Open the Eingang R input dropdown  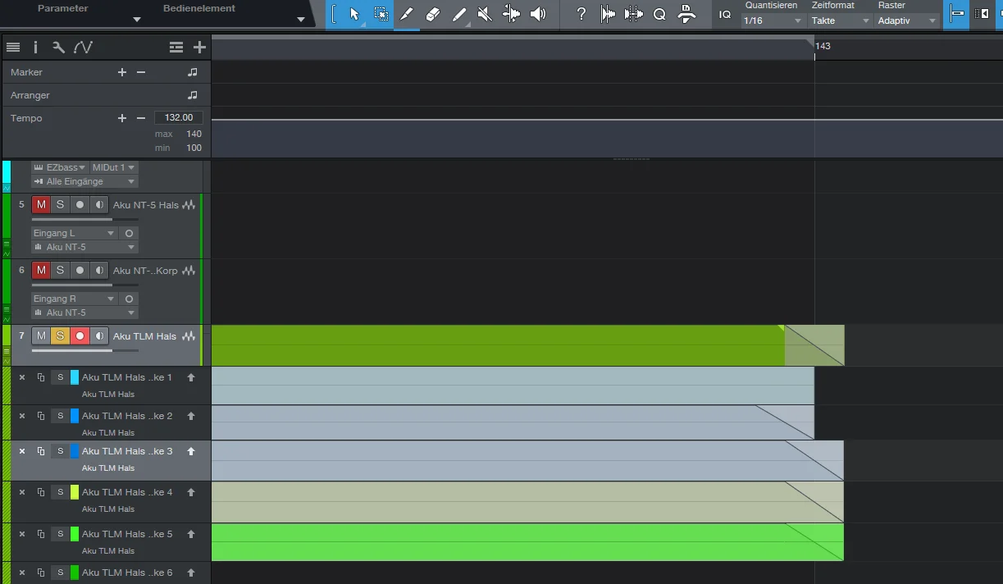pyautogui.click(x=74, y=299)
